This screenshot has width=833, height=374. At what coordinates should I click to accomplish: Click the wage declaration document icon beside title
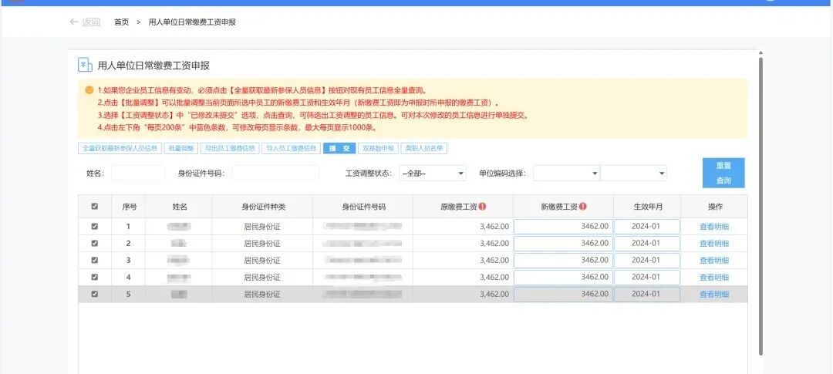pyautogui.click(x=85, y=65)
